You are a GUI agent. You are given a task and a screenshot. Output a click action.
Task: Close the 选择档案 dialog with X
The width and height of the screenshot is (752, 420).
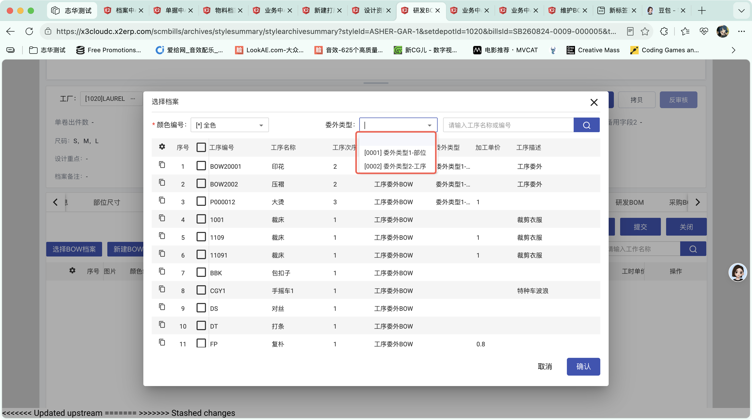(594, 102)
